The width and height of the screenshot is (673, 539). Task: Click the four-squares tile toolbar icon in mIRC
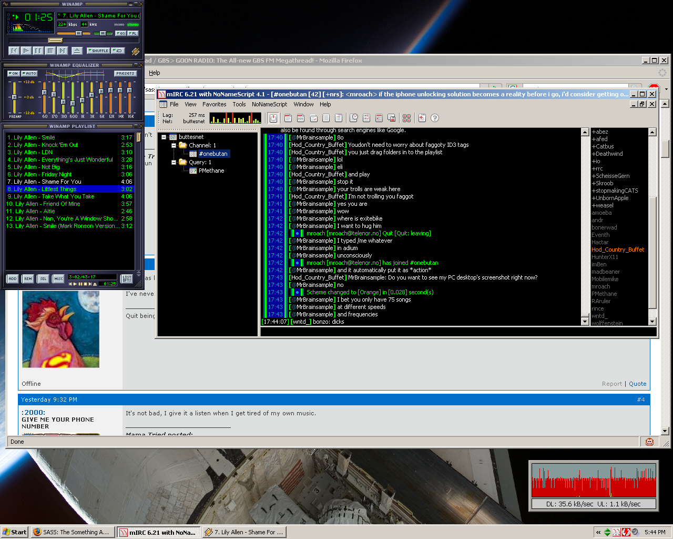pos(407,118)
